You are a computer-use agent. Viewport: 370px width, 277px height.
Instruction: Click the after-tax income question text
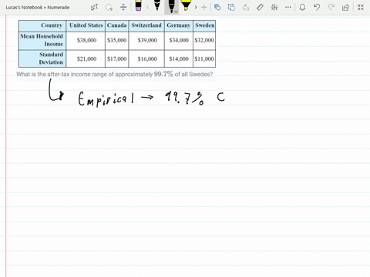(x=115, y=75)
